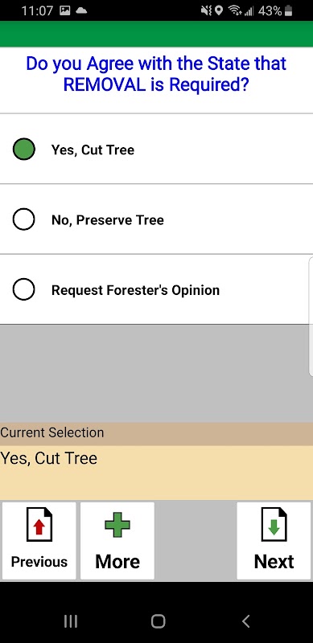Tap the removal question heading text
Image resolution: width=313 pixels, height=643 pixels.
pos(156,74)
